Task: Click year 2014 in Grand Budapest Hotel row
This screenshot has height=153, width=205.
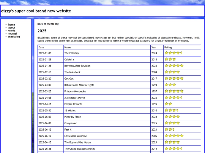Action: tap(154, 149)
